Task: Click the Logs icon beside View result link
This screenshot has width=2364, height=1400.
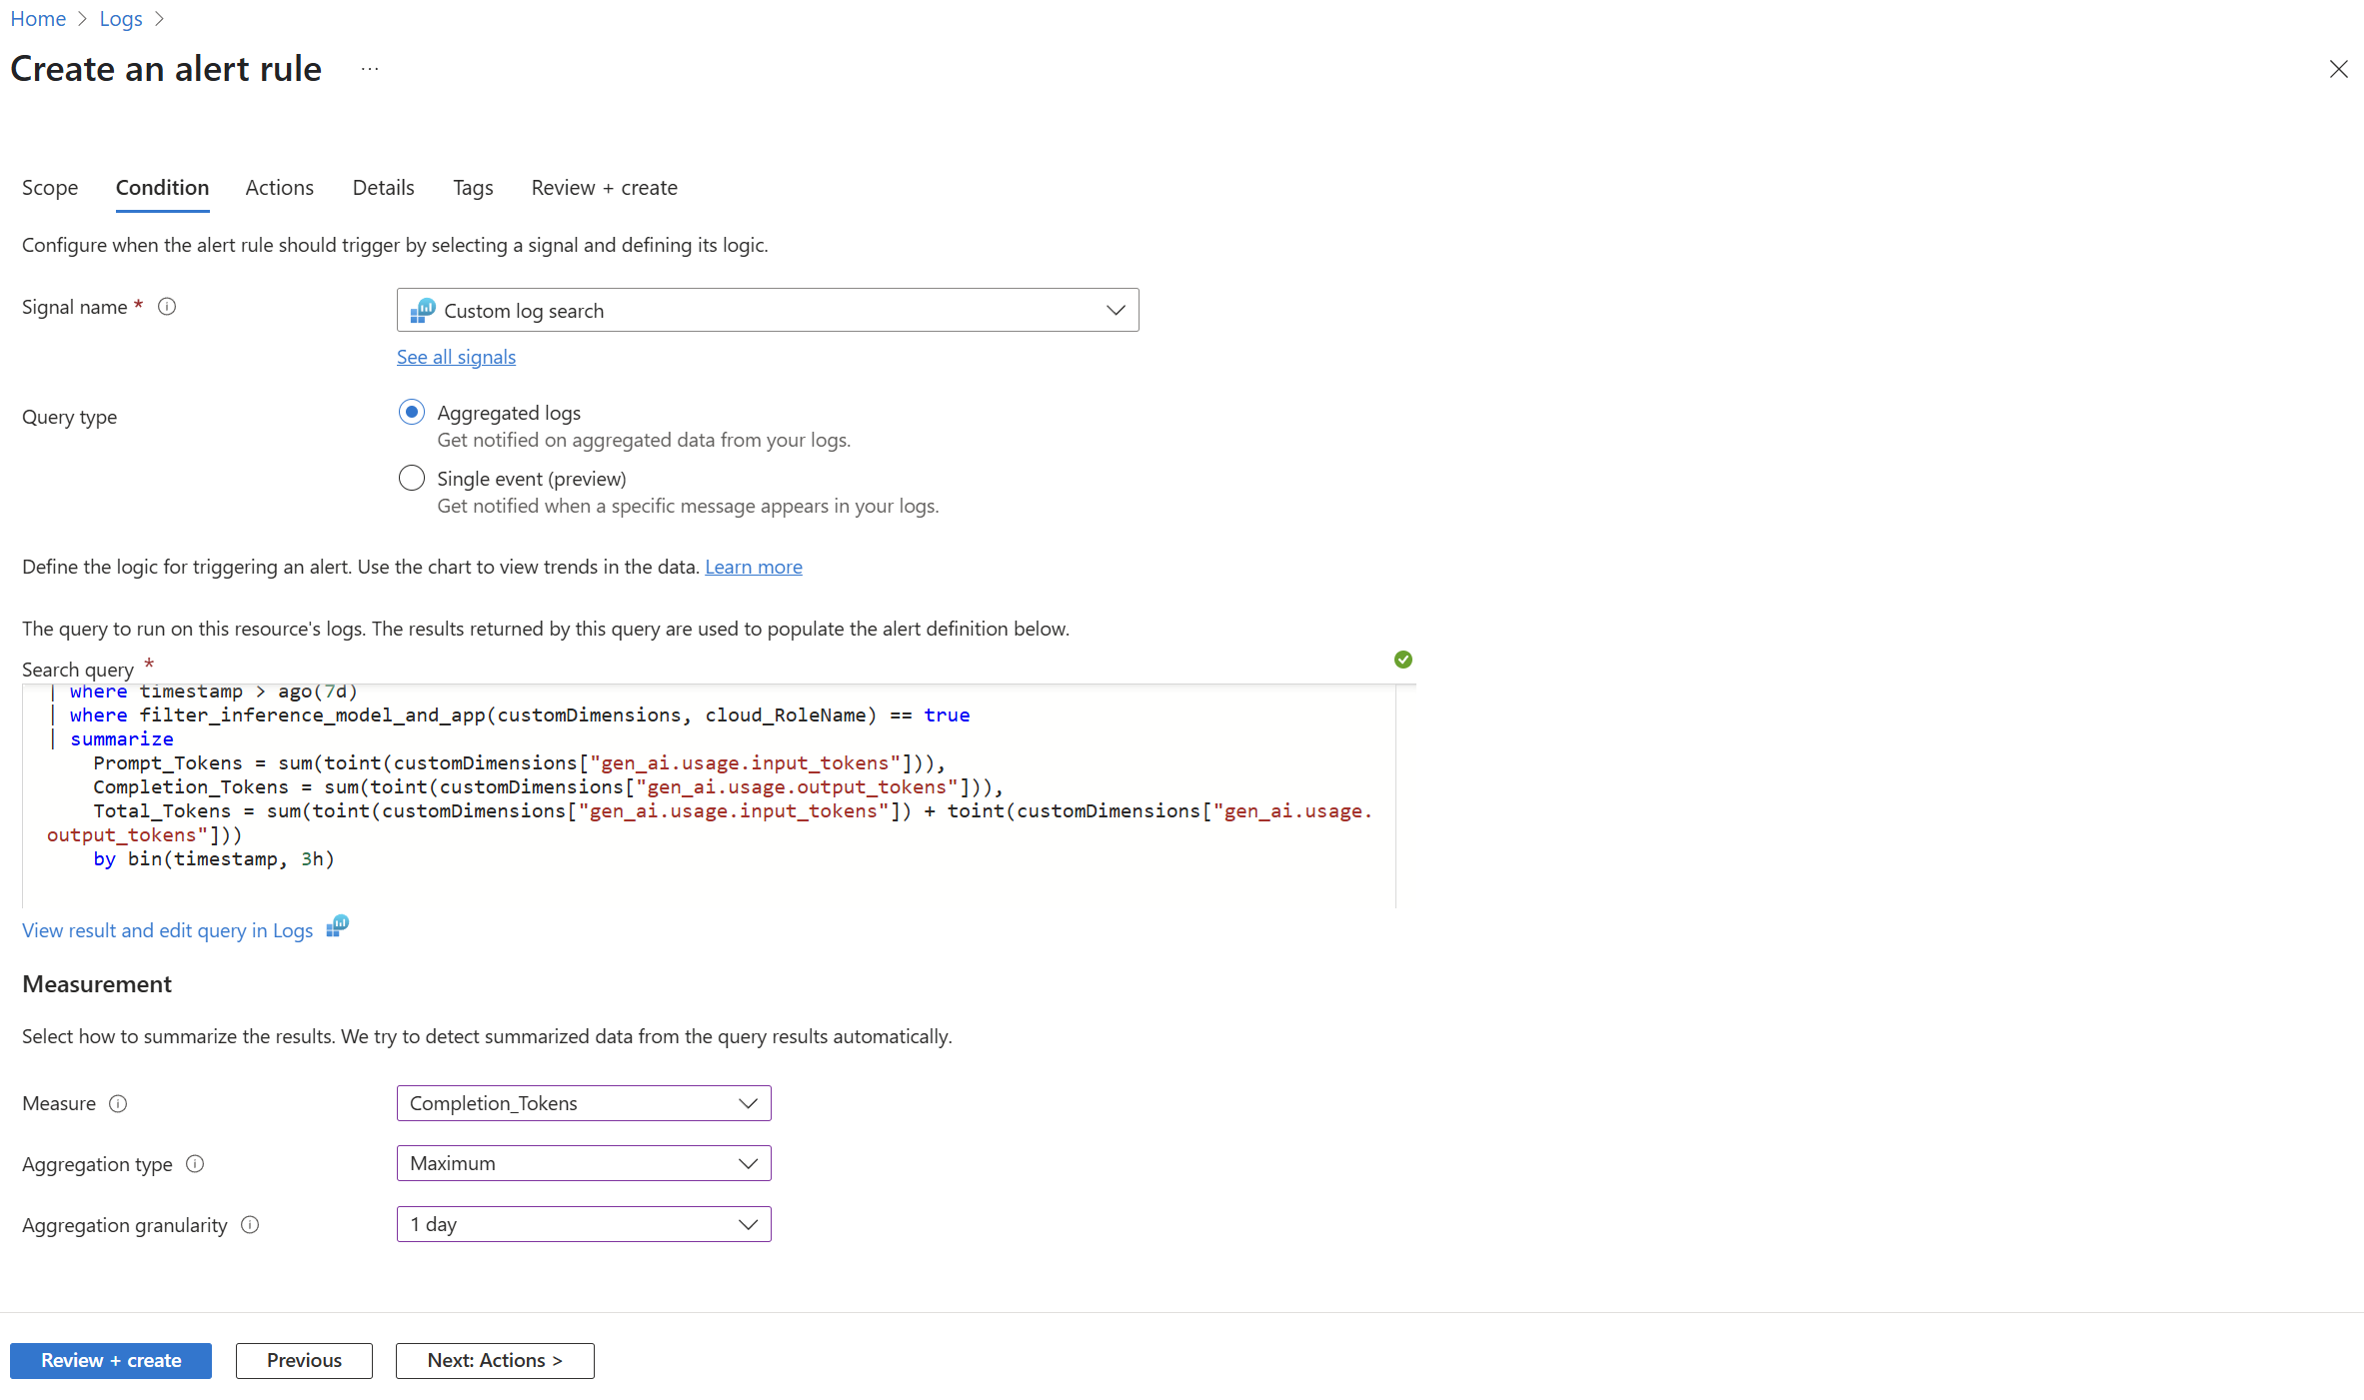Action: point(338,926)
